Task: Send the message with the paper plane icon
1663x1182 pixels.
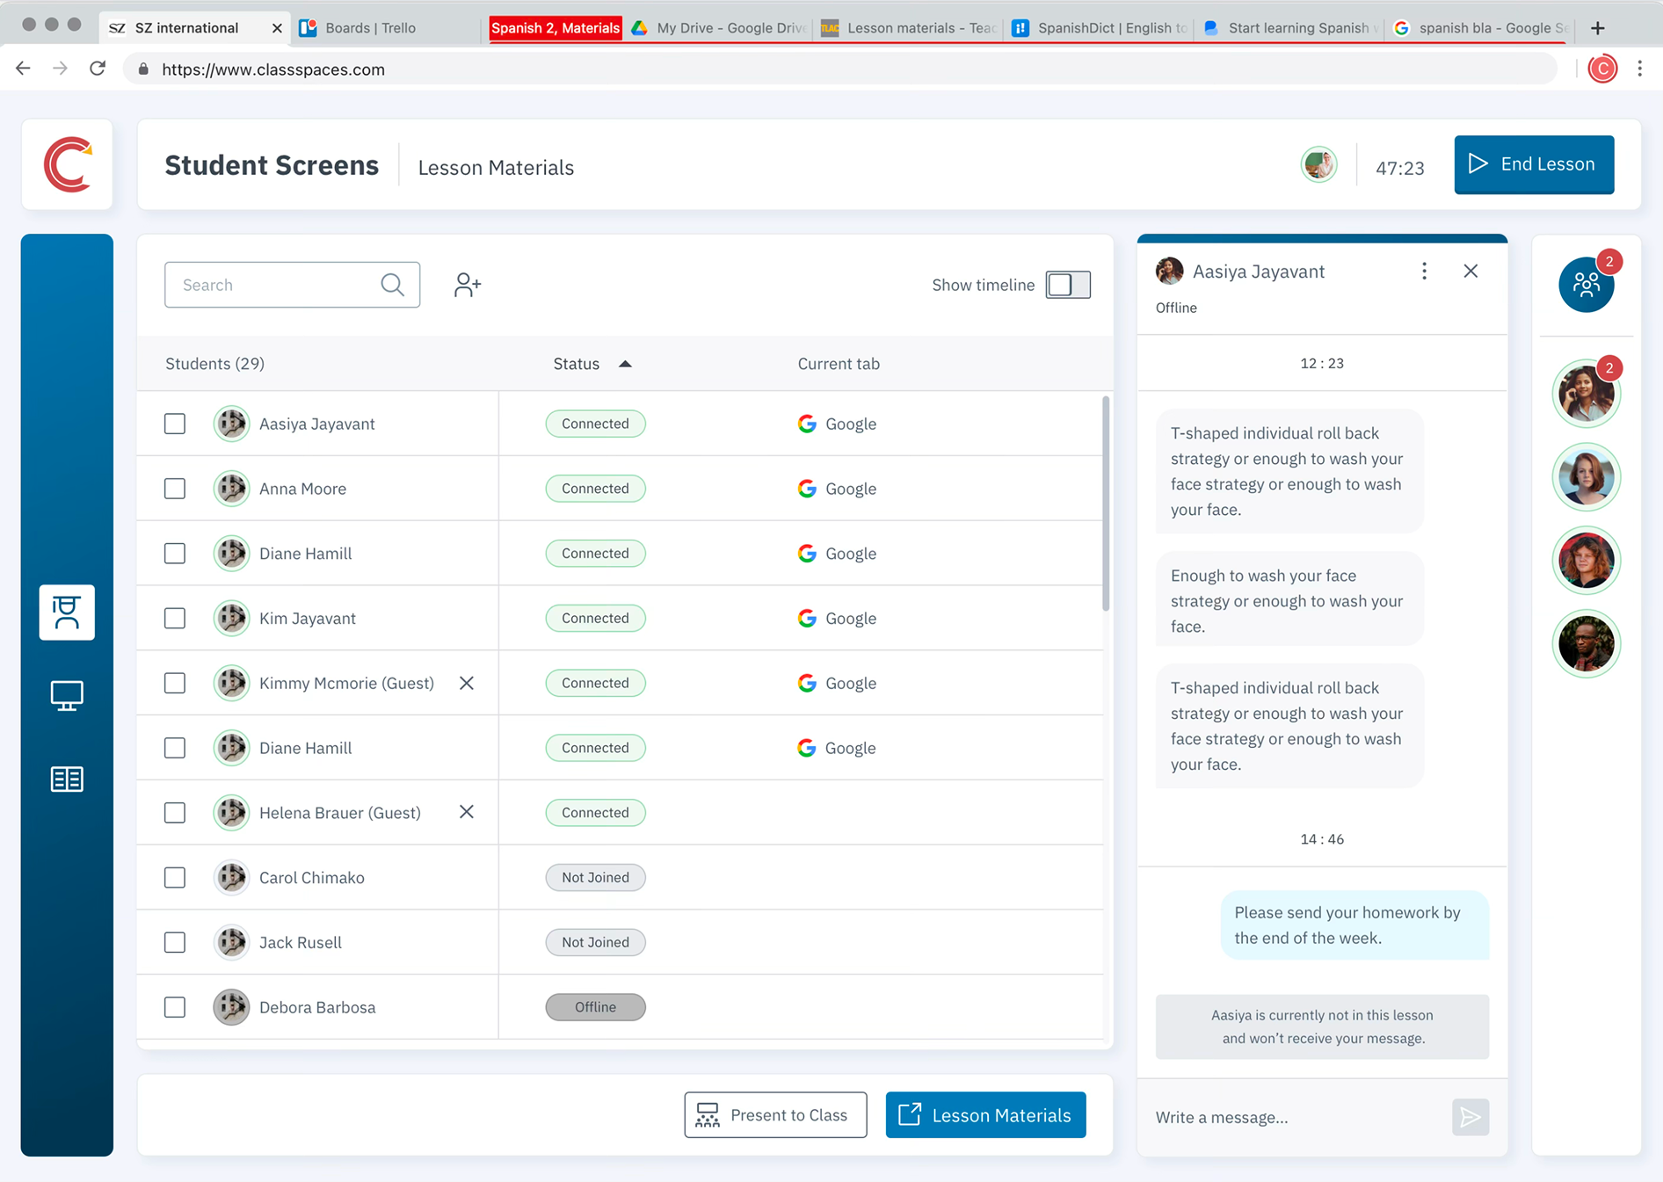Action: click(1470, 1117)
